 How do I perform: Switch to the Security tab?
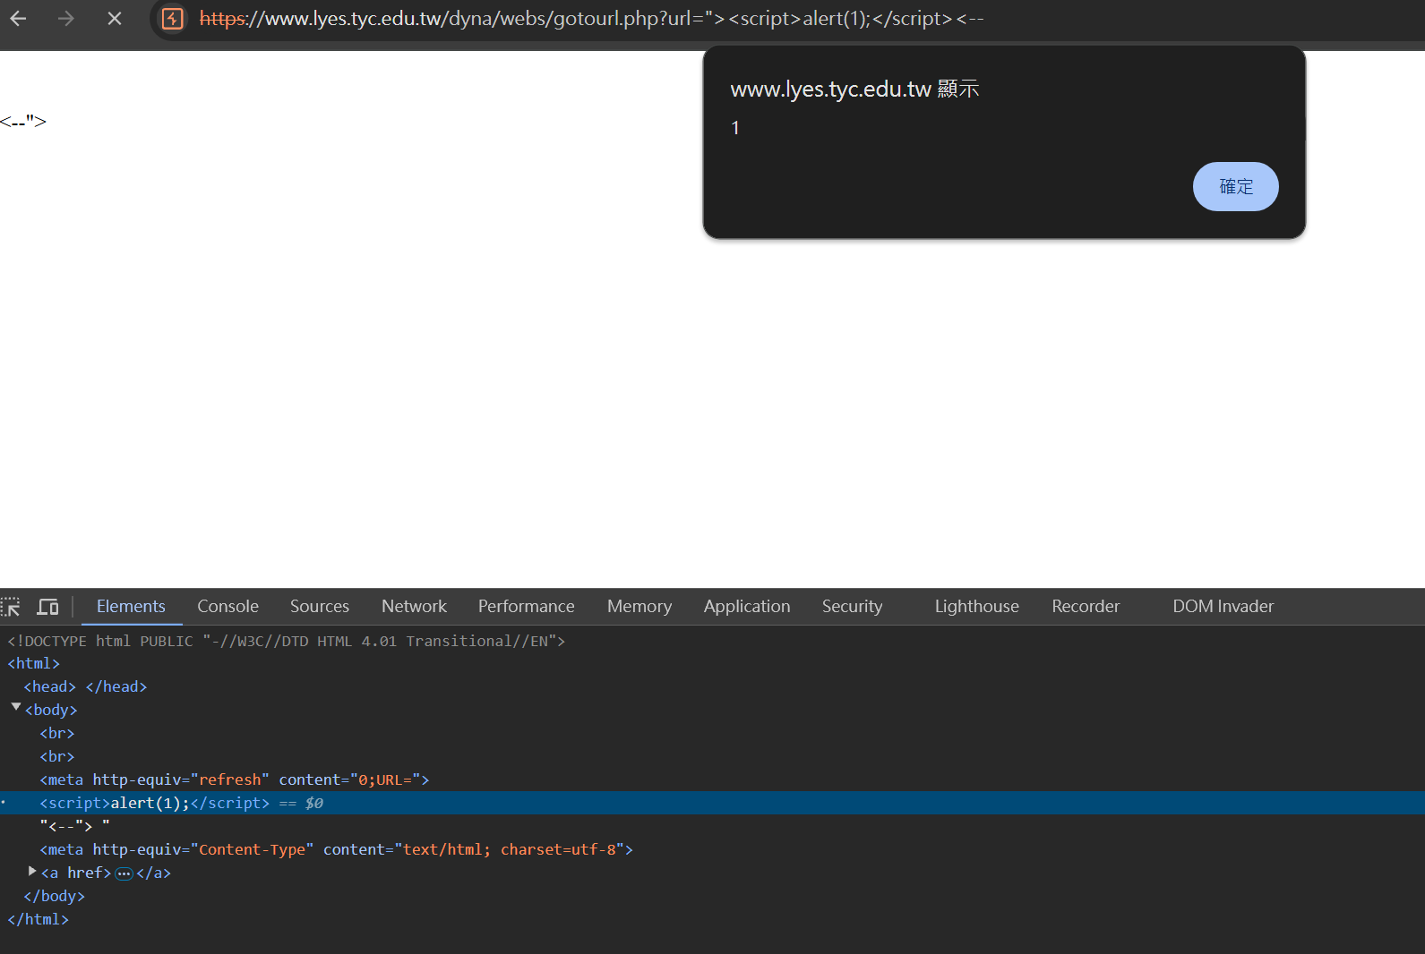pyautogui.click(x=852, y=606)
